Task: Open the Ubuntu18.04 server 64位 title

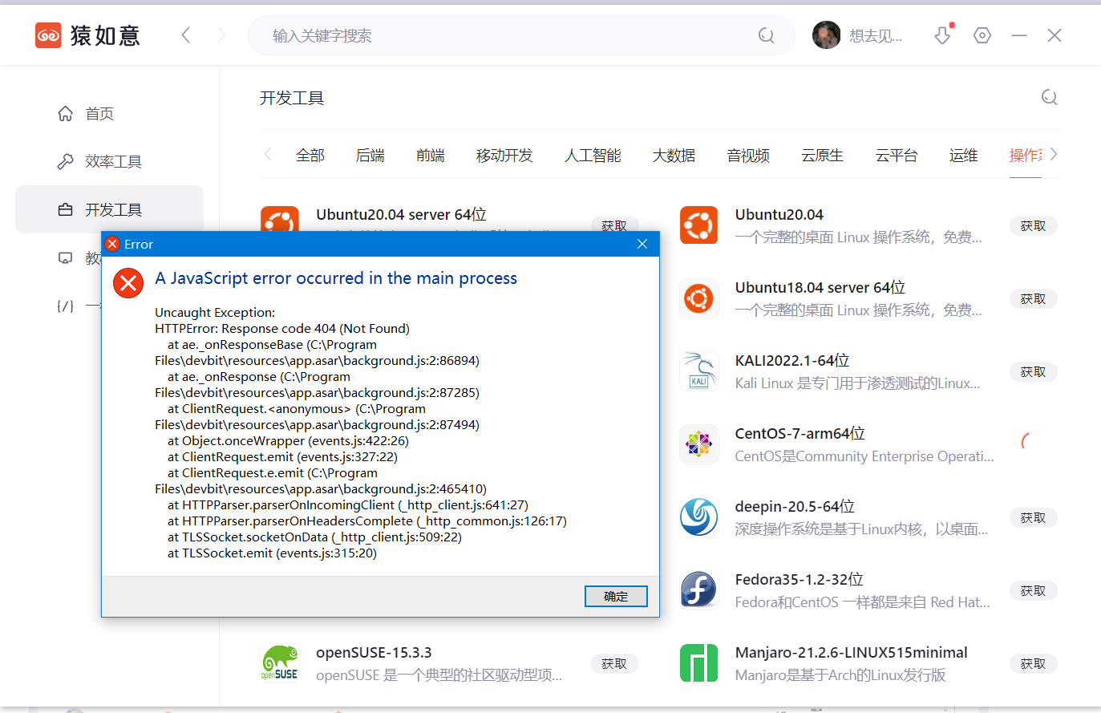Action: [820, 288]
